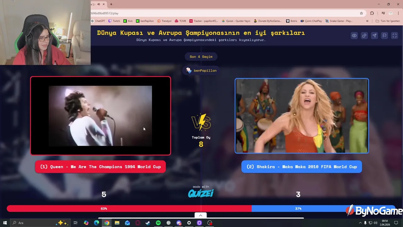This screenshot has height=227, width=403.
Task: Click the flag report icon
Action: [384, 36]
